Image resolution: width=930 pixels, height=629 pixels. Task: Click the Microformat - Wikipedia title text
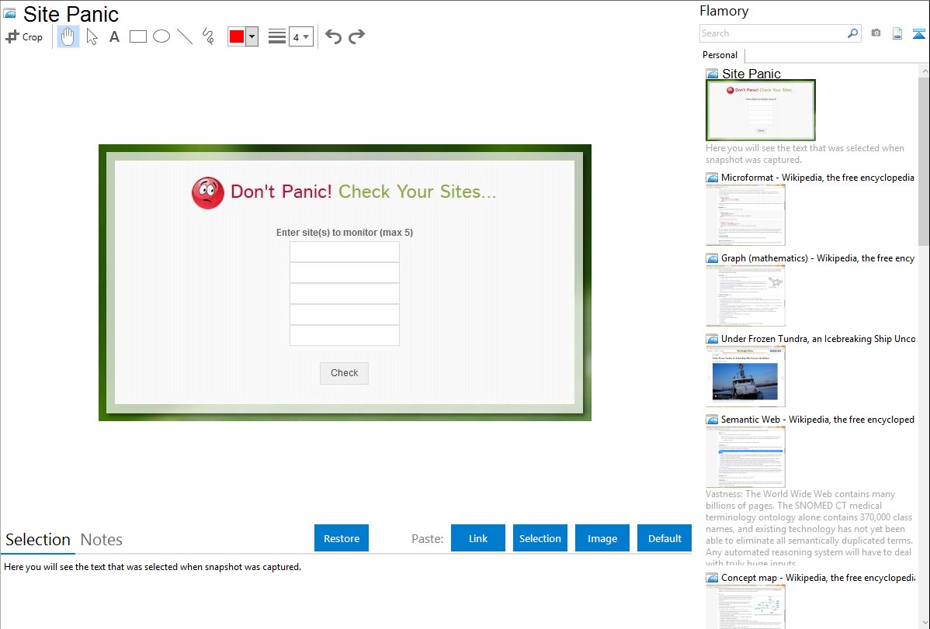(x=818, y=178)
